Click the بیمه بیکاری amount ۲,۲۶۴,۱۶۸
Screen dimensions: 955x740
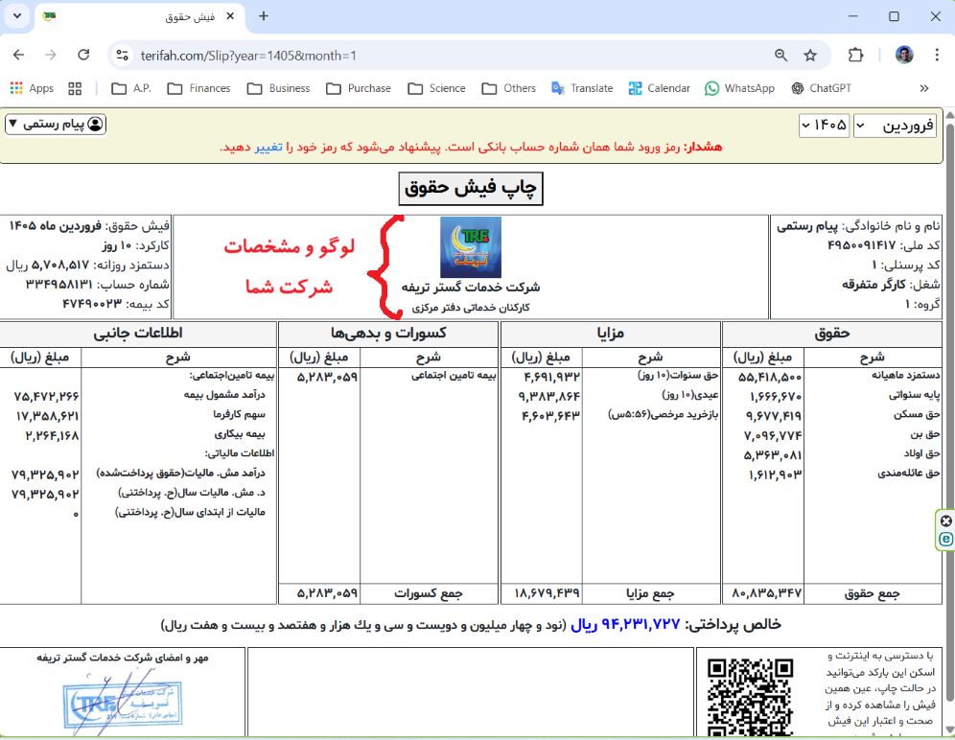(x=52, y=435)
